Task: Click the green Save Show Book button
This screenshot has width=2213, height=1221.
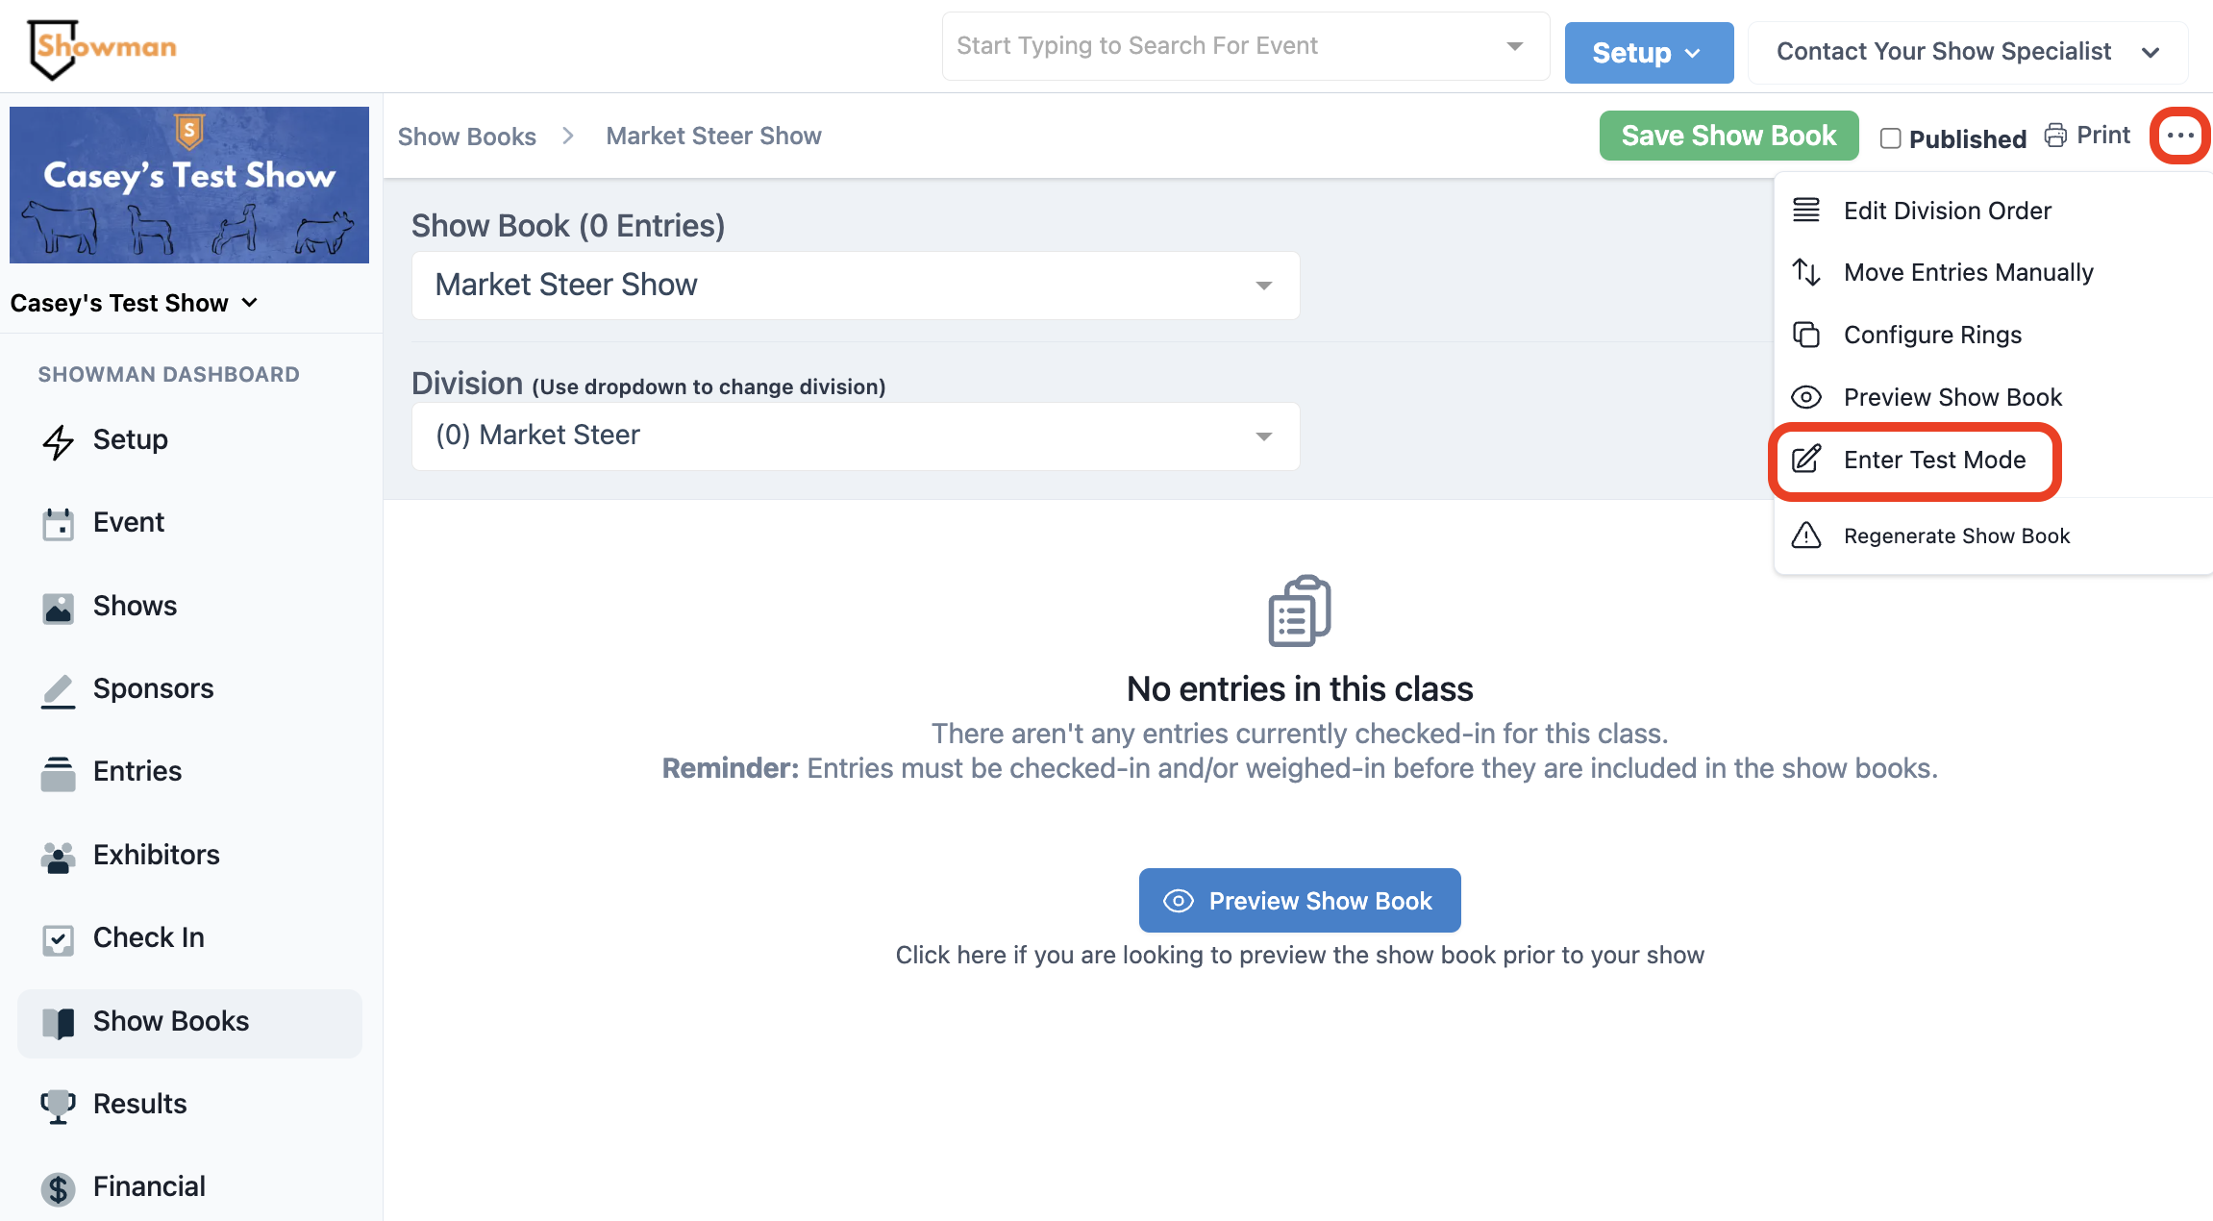Action: click(x=1728, y=136)
